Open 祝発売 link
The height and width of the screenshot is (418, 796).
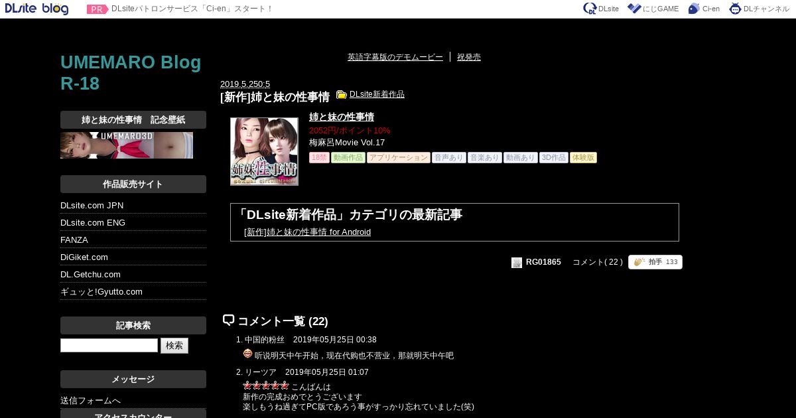(469, 57)
